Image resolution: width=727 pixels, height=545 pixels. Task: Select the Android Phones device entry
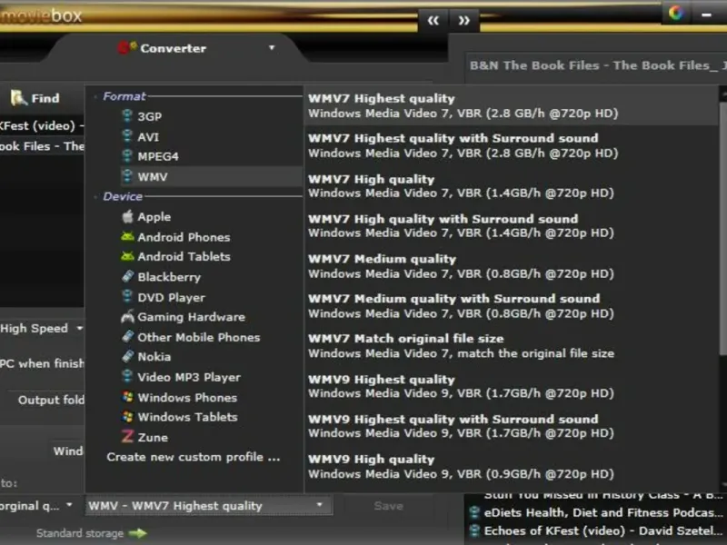212,237
